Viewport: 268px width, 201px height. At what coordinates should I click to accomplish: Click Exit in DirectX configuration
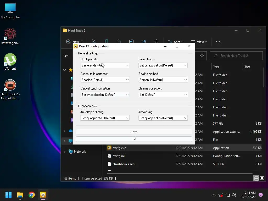(x=134, y=139)
